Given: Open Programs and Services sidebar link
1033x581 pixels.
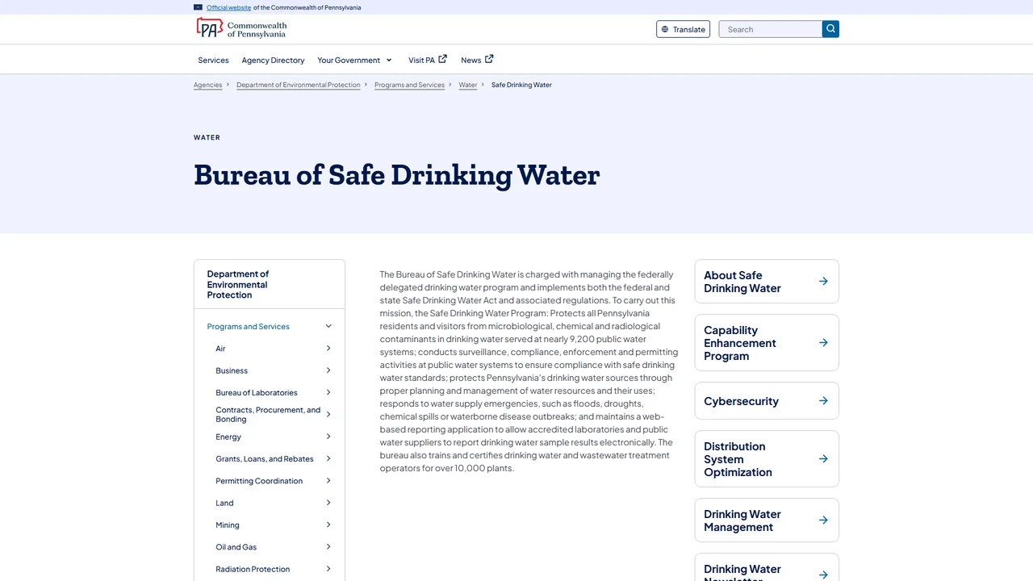Looking at the screenshot, I should [x=248, y=326].
